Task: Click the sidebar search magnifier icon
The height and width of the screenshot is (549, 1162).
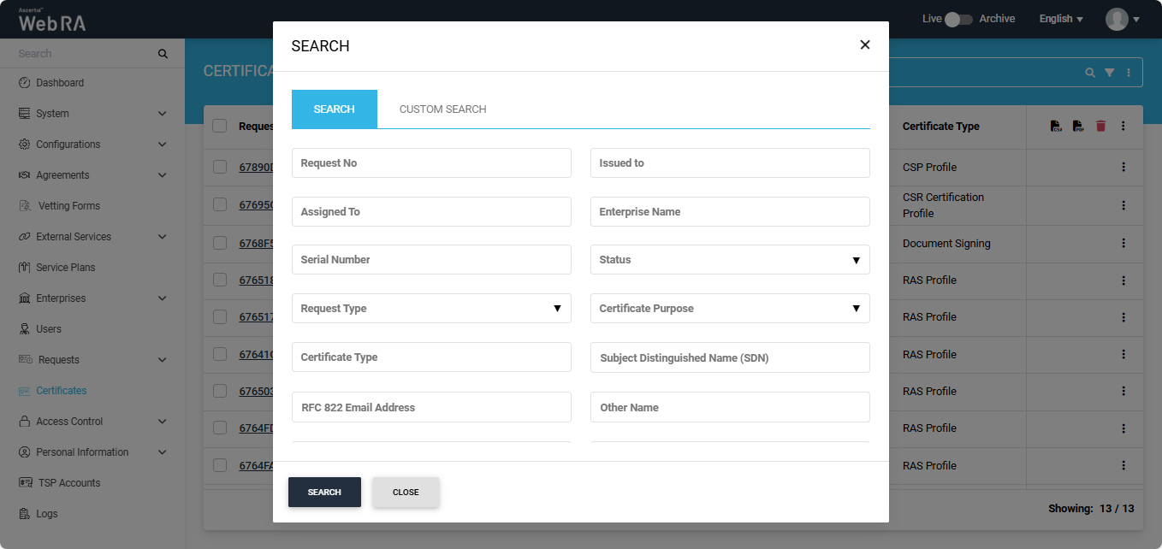Action: (163, 54)
